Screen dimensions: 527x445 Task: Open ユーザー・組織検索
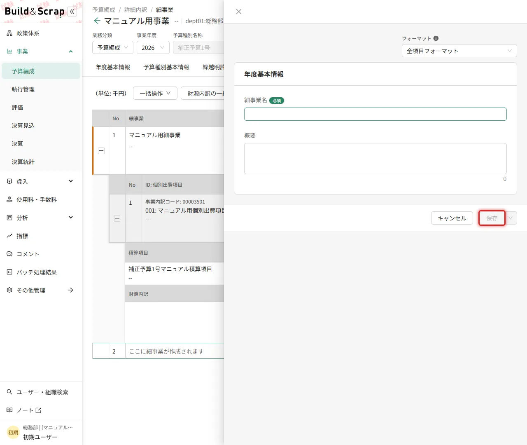tap(41, 392)
